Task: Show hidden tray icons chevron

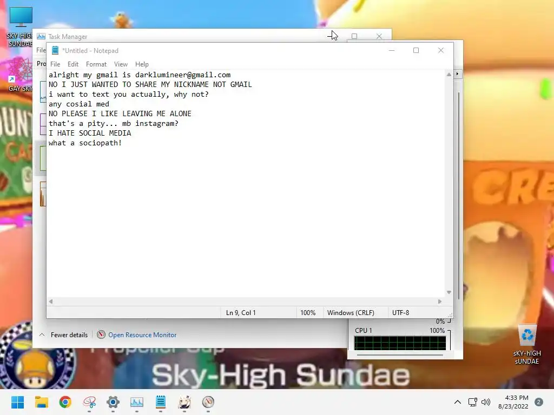Action: click(x=457, y=402)
